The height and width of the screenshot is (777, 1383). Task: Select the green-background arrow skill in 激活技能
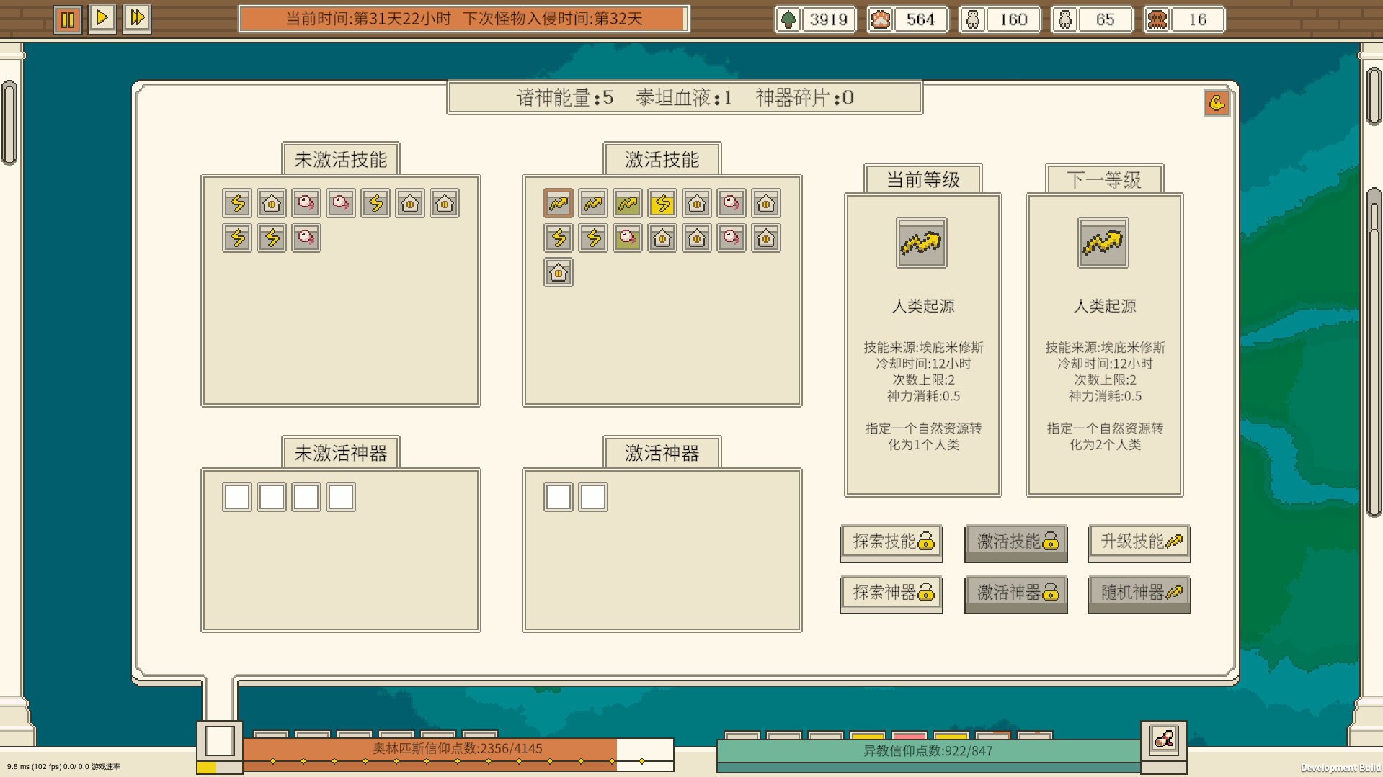tap(628, 204)
